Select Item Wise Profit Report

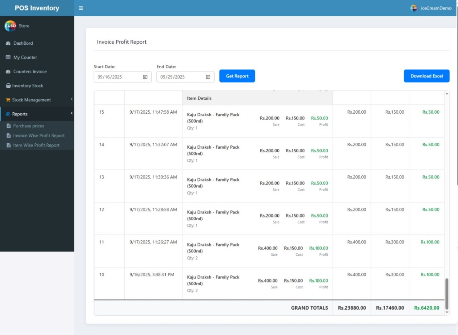[x=36, y=145]
